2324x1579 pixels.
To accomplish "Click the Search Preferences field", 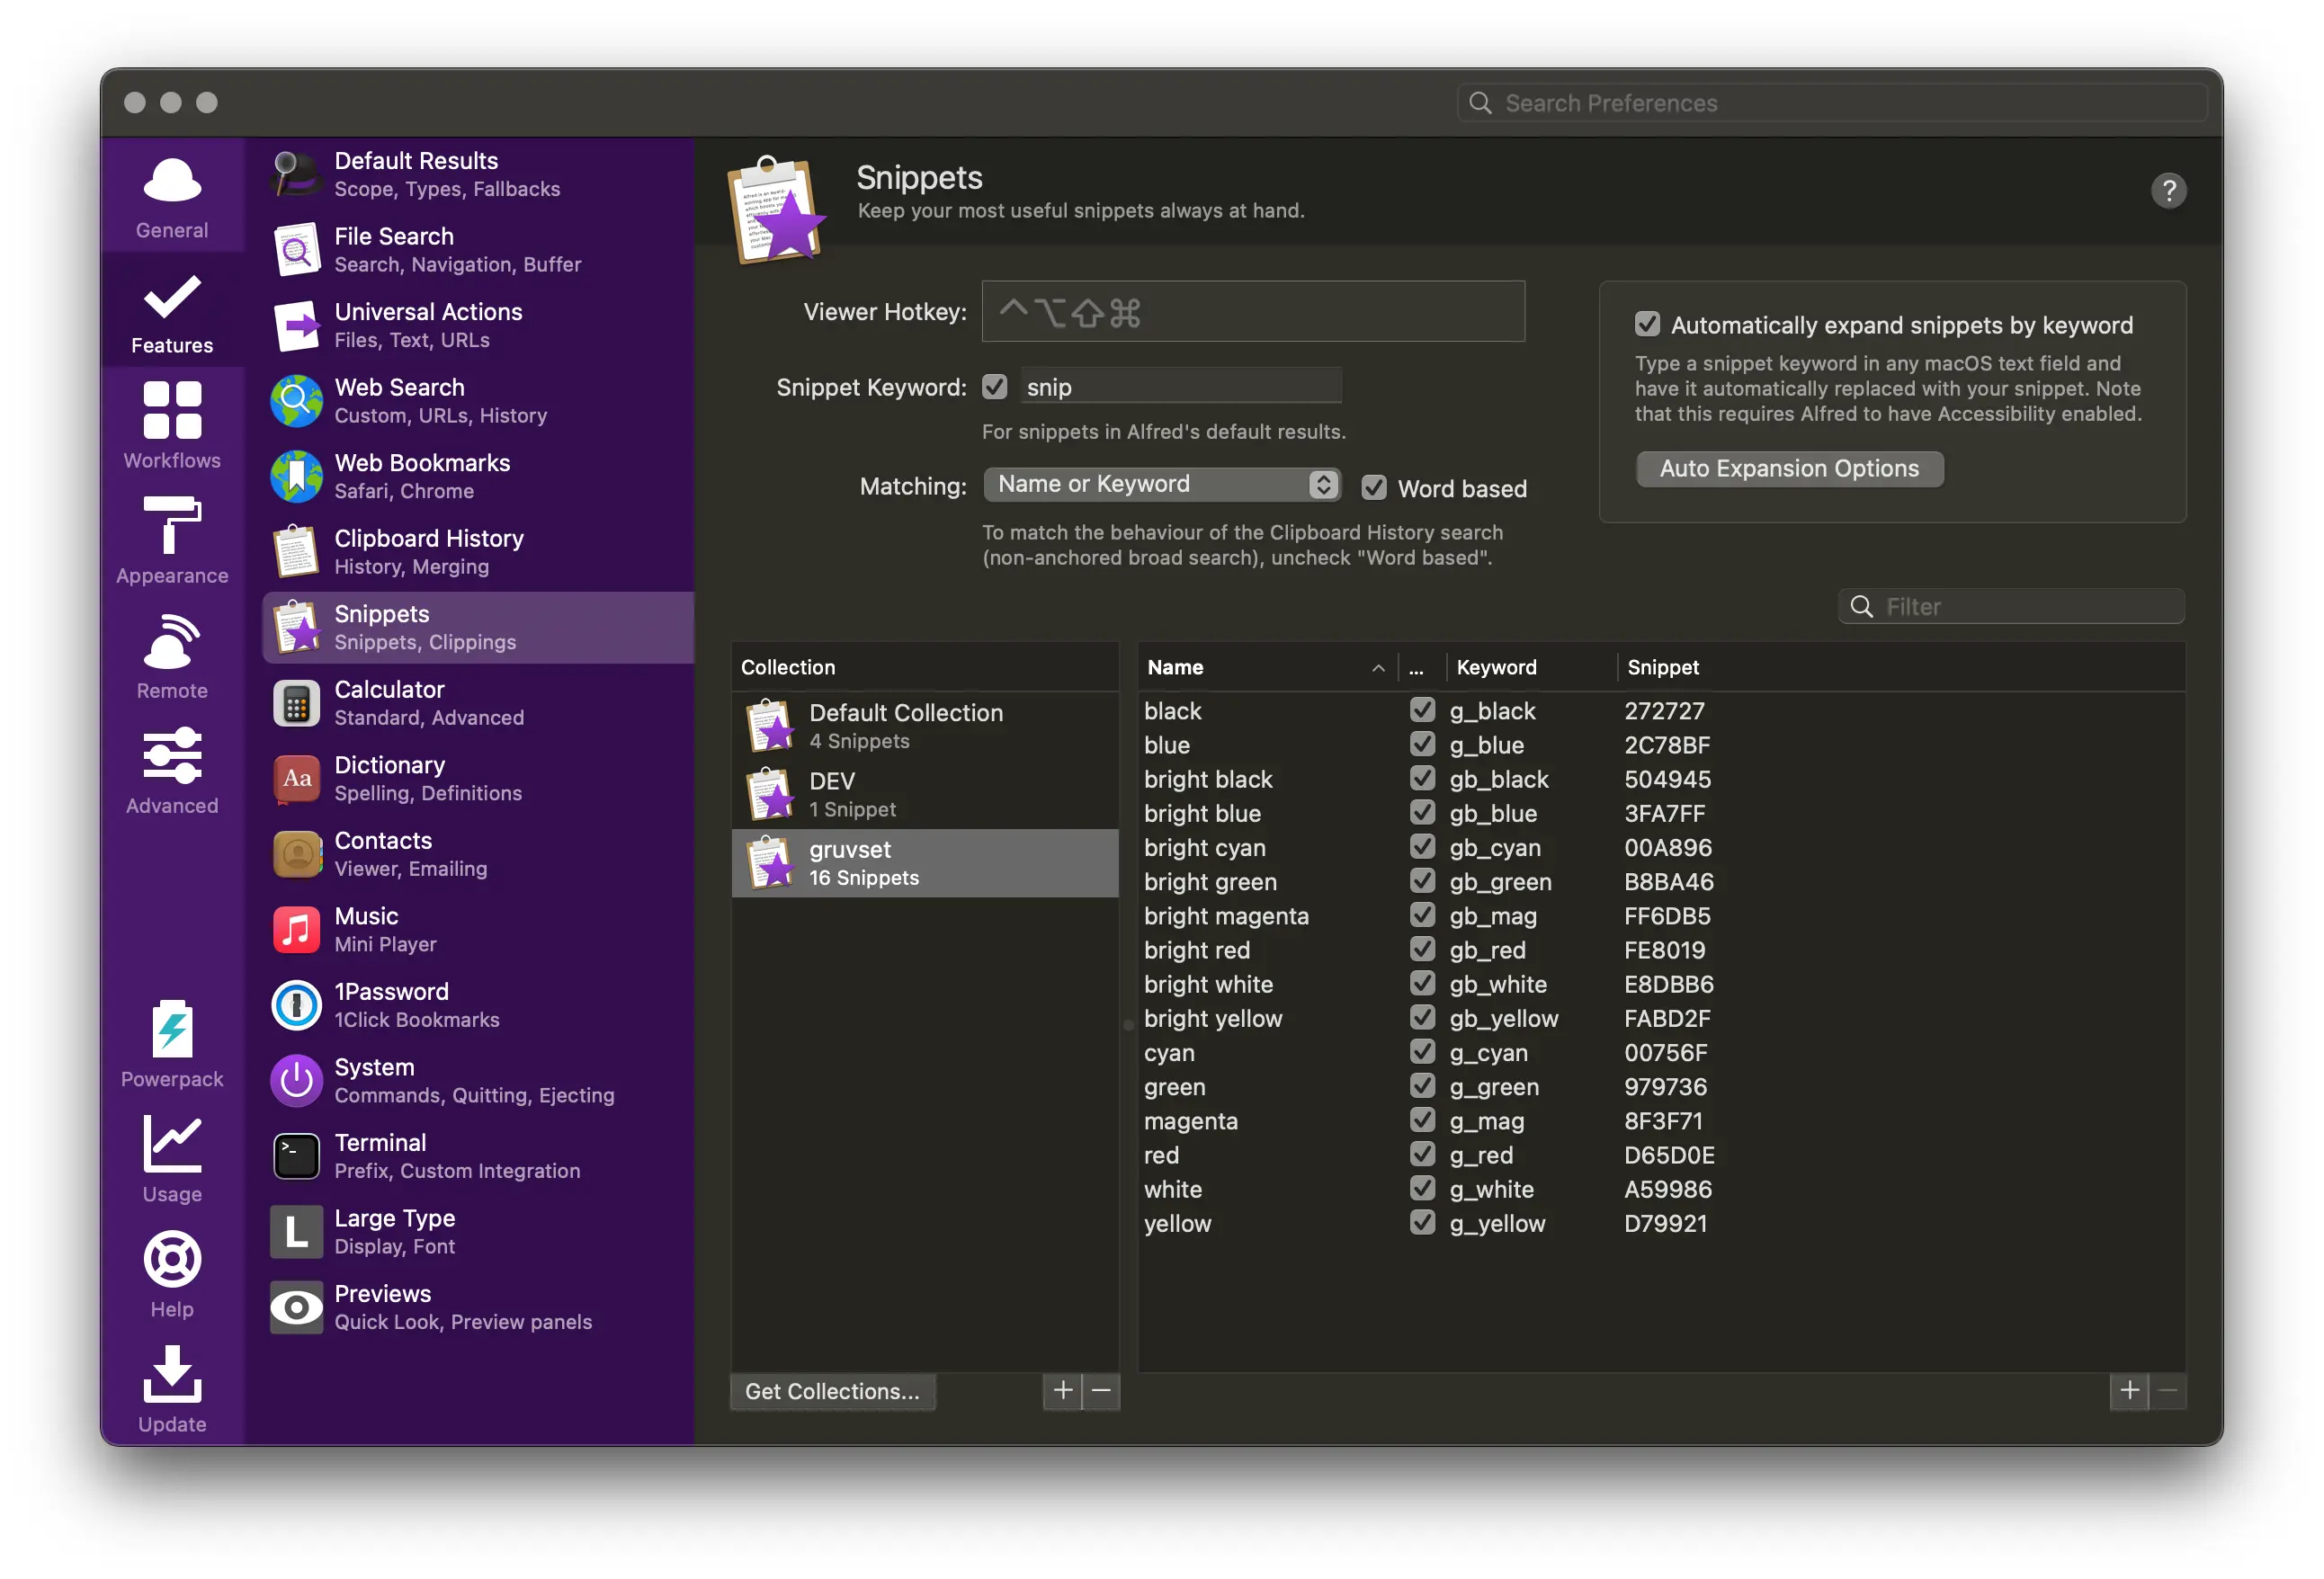I will pyautogui.click(x=1832, y=103).
